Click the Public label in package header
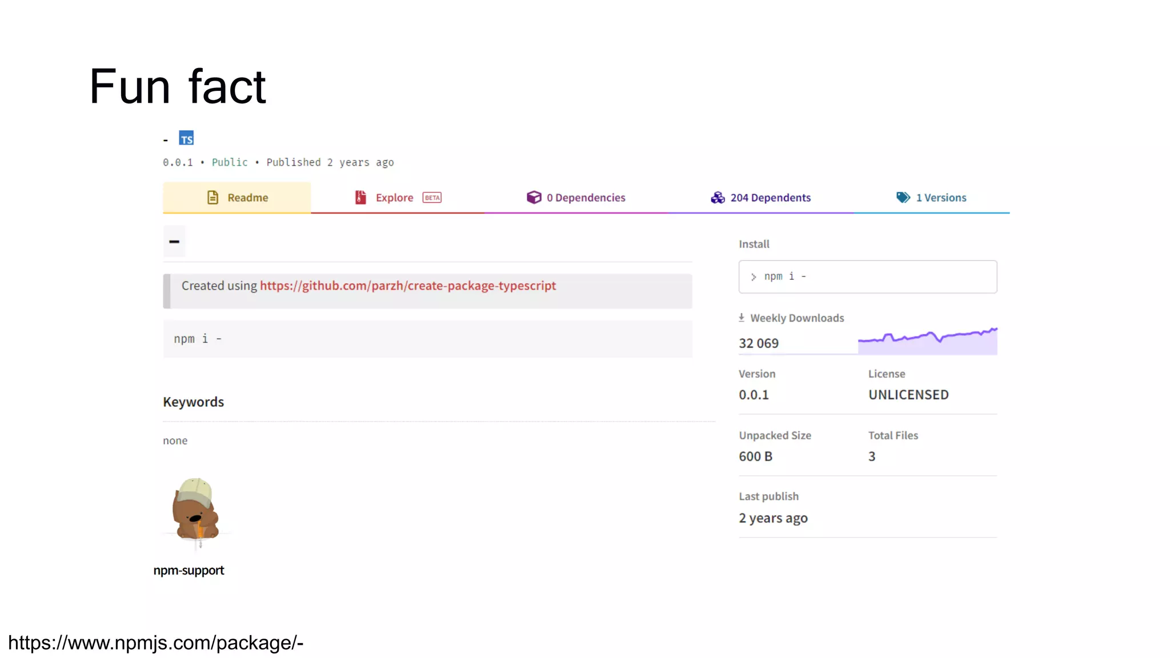The height and width of the screenshot is (658, 1170). (230, 162)
